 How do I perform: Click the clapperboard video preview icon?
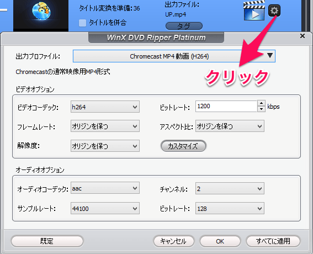(254, 11)
